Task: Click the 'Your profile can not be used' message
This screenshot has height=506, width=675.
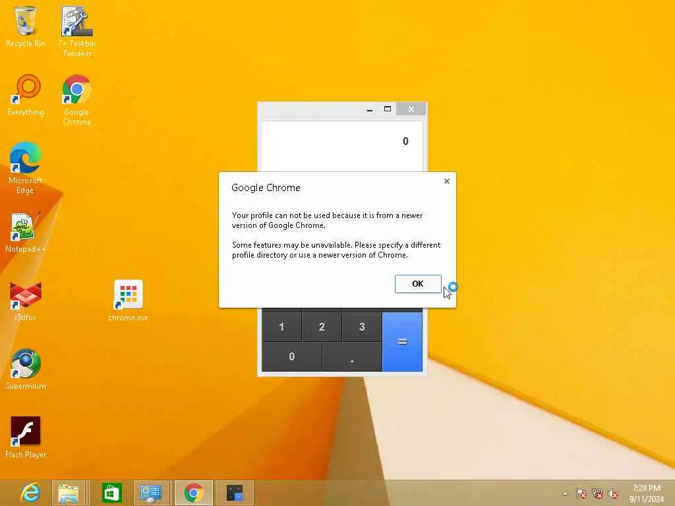Action: pyautogui.click(x=327, y=220)
